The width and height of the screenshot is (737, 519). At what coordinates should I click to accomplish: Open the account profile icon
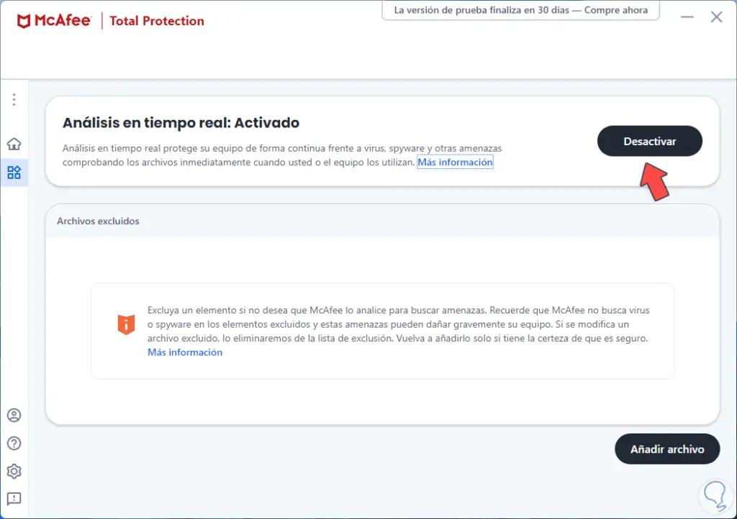point(14,415)
